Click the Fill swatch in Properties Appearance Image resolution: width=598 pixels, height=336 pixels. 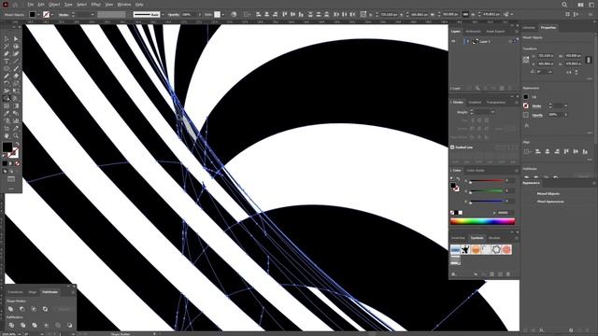point(526,97)
